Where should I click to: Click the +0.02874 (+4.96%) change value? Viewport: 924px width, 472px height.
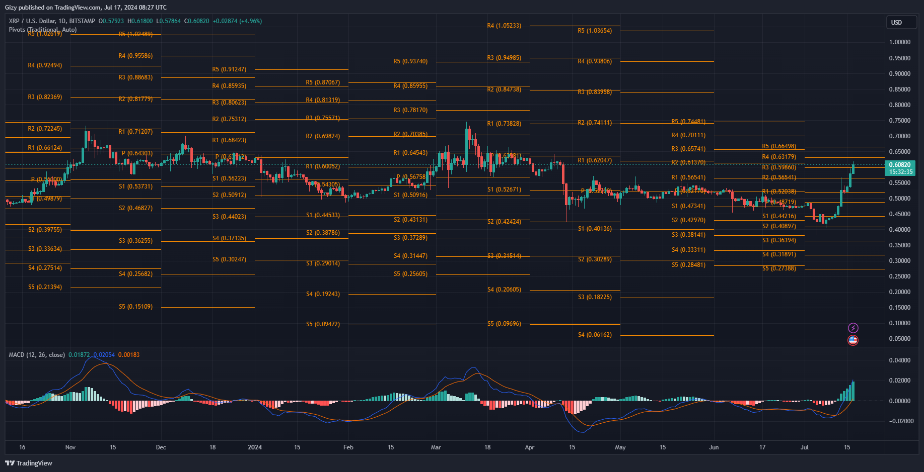click(x=237, y=21)
